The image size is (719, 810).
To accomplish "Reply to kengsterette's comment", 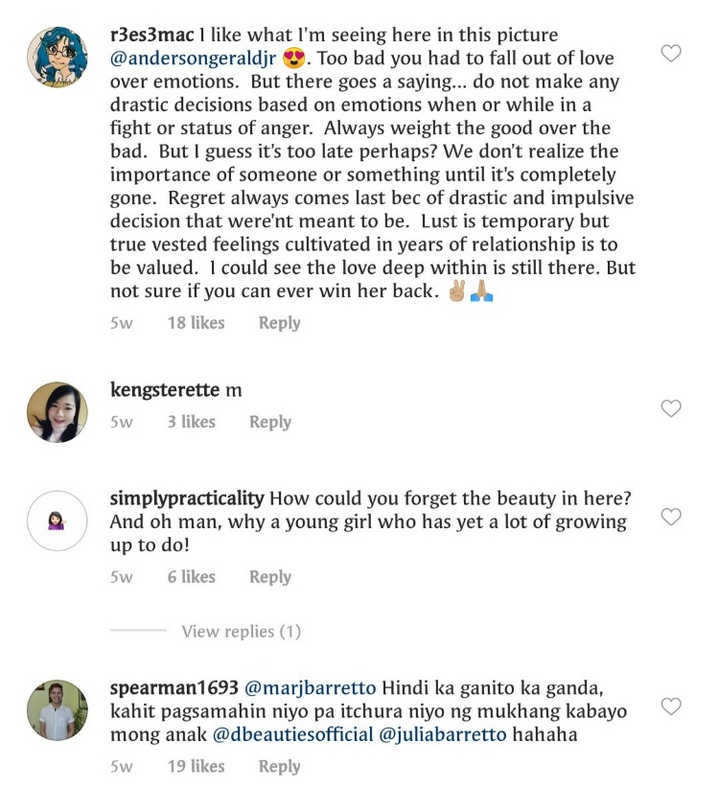I will pyautogui.click(x=269, y=422).
